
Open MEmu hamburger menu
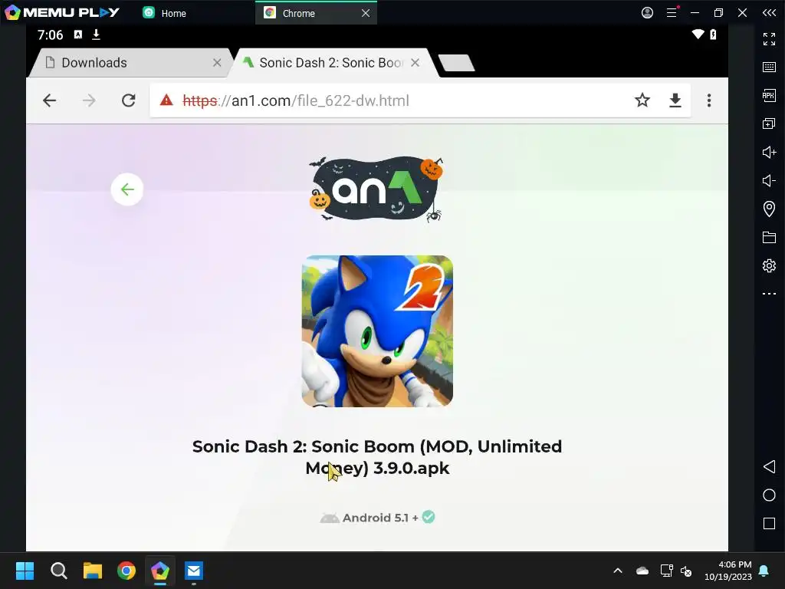click(x=672, y=12)
